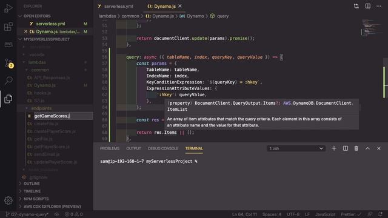This screenshot has height=218, width=388.
Task: Open .gitignore in file tree
Action: [38, 177]
